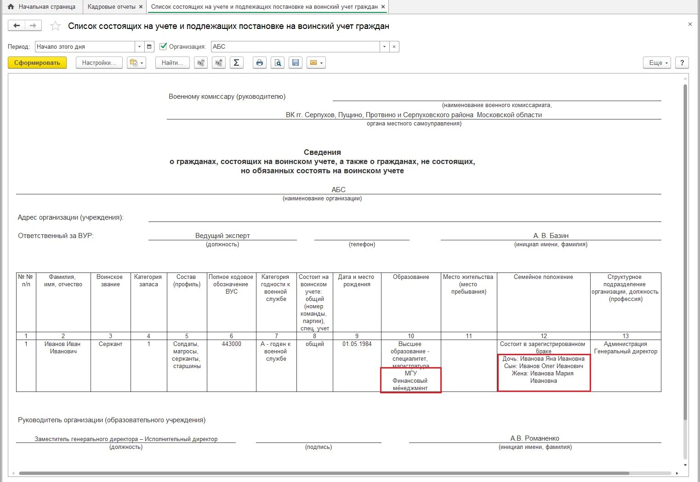Viewport: 700px width, 482px height.
Task: Click the Воинское звание column header
Action: point(111,302)
